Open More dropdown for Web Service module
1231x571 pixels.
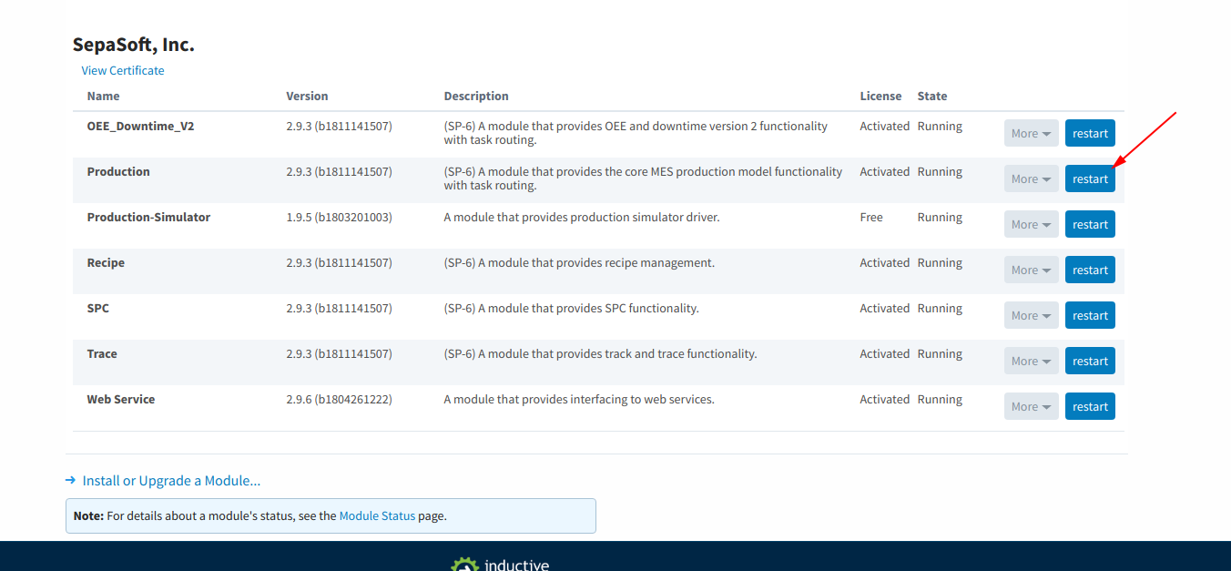(x=1032, y=406)
